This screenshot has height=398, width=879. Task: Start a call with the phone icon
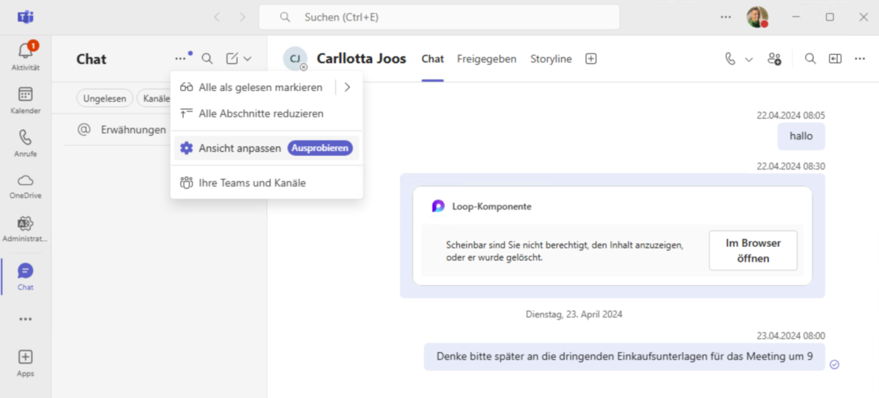(x=730, y=59)
